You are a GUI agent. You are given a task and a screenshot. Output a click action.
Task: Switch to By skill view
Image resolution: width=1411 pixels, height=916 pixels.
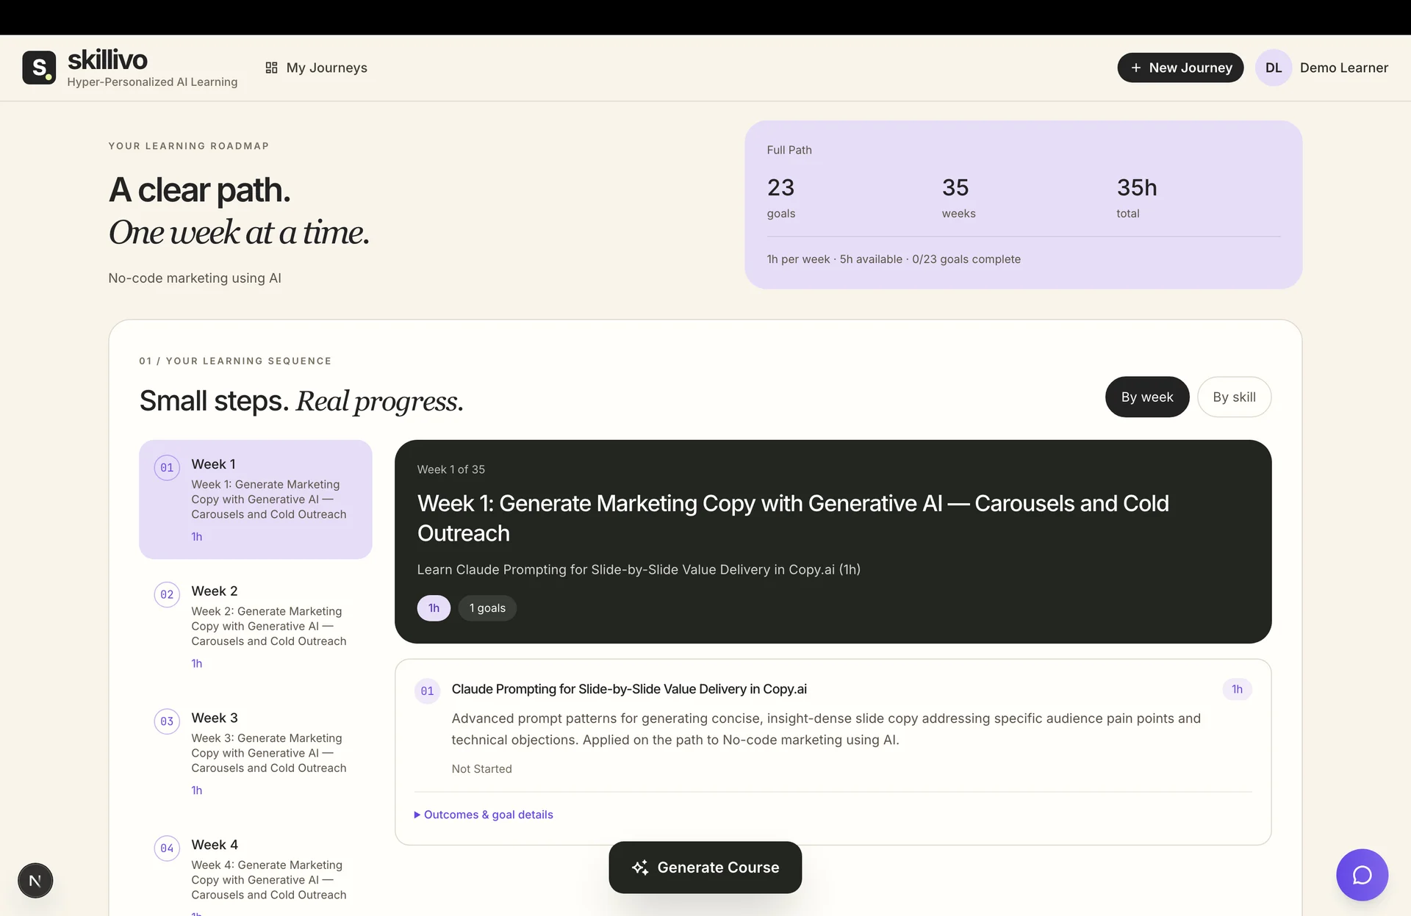tap(1234, 397)
